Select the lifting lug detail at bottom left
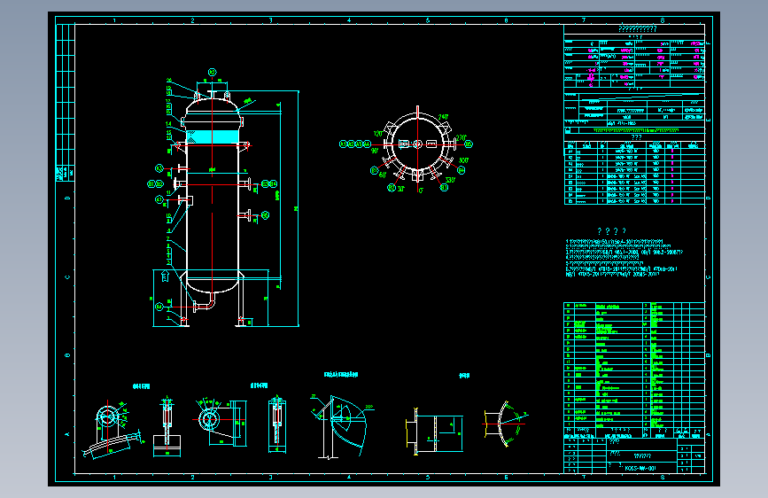 coord(112,429)
